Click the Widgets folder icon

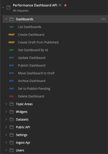click(x=12, y=112)
